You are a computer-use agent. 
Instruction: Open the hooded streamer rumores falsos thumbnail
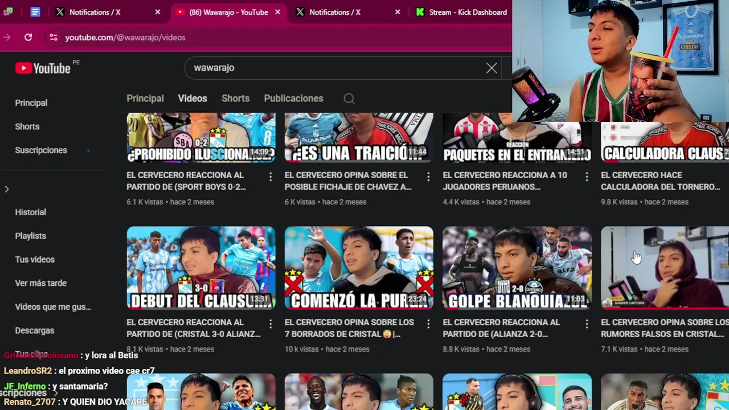point(665,268)
